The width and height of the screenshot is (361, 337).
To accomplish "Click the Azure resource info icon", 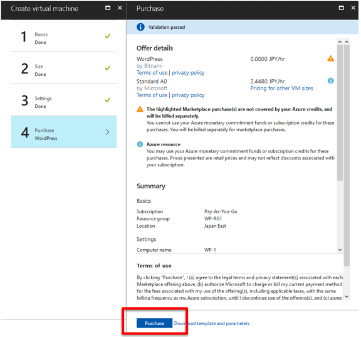I will tap(140, 144).
